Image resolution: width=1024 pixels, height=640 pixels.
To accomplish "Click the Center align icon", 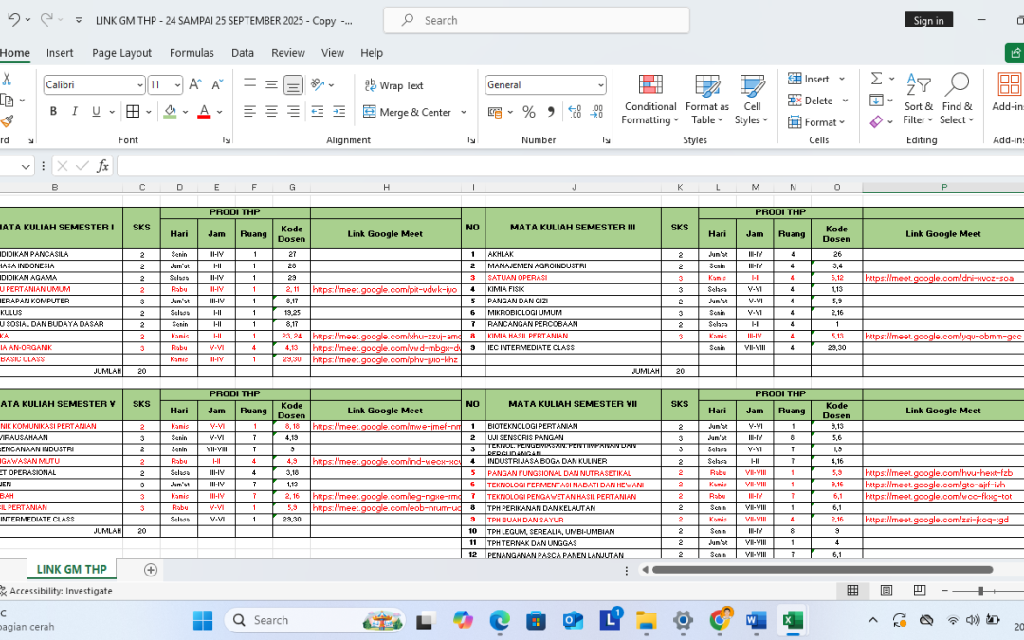I will (271, 112).
